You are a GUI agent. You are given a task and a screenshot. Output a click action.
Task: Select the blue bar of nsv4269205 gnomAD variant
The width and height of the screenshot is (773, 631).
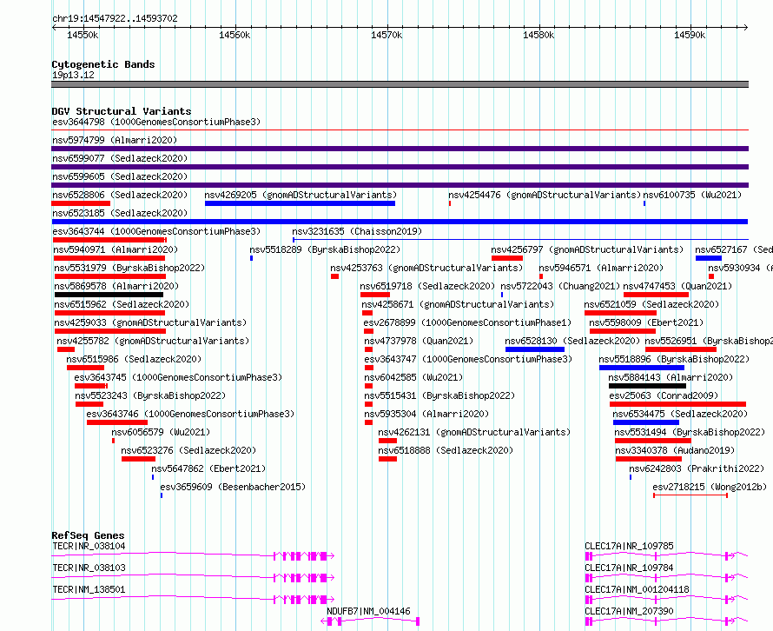[300, 203]
